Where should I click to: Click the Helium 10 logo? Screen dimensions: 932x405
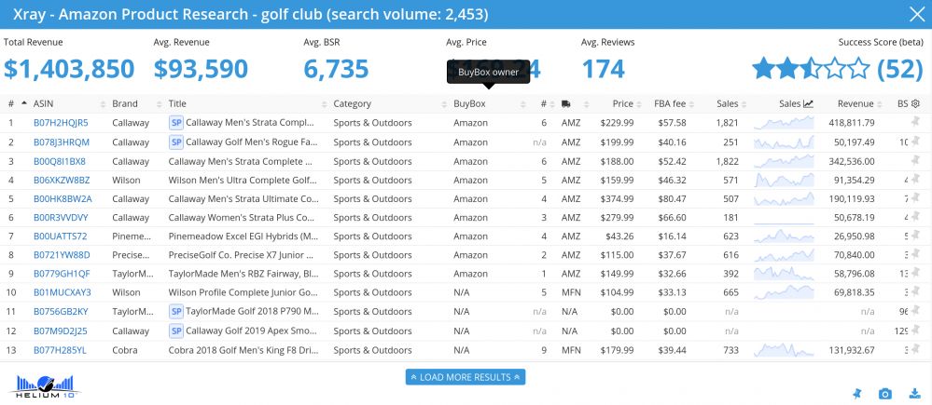pos(45,386)
